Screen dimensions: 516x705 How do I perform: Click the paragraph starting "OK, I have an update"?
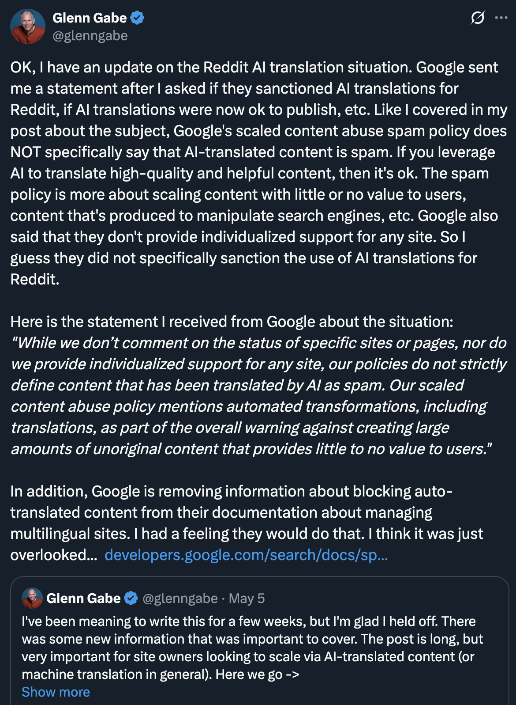click(x=259, y=173)
